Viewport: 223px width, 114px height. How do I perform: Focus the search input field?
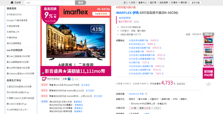point(50,2)
